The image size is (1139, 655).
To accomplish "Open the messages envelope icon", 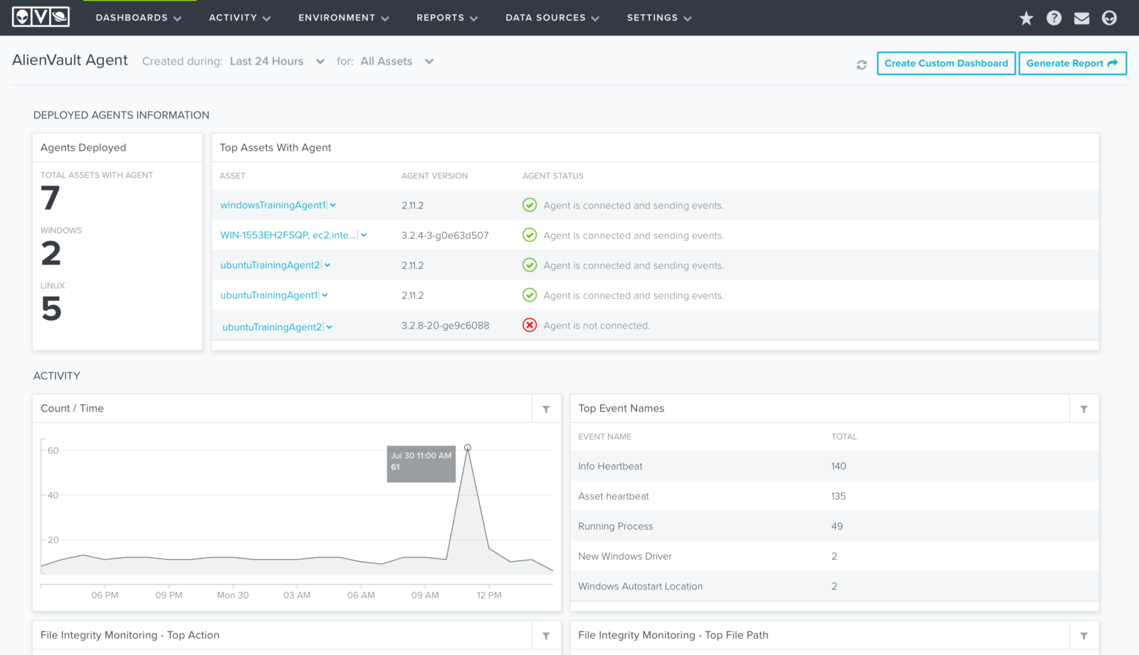I will [1081, 18].
